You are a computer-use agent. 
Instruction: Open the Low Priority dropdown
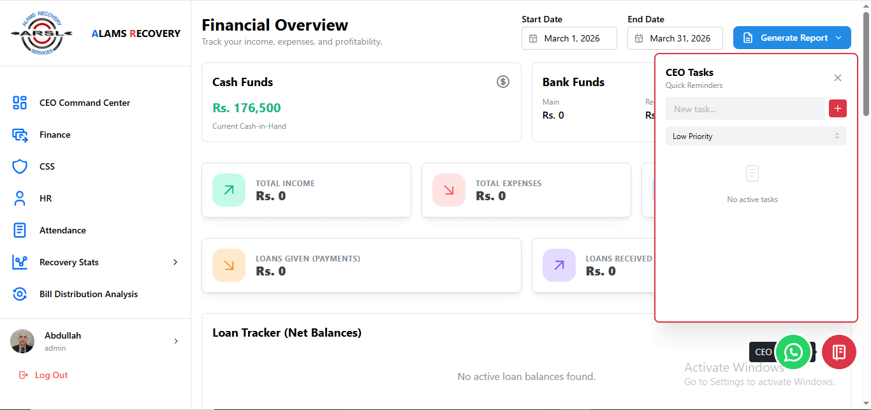(x=756, y=136)
